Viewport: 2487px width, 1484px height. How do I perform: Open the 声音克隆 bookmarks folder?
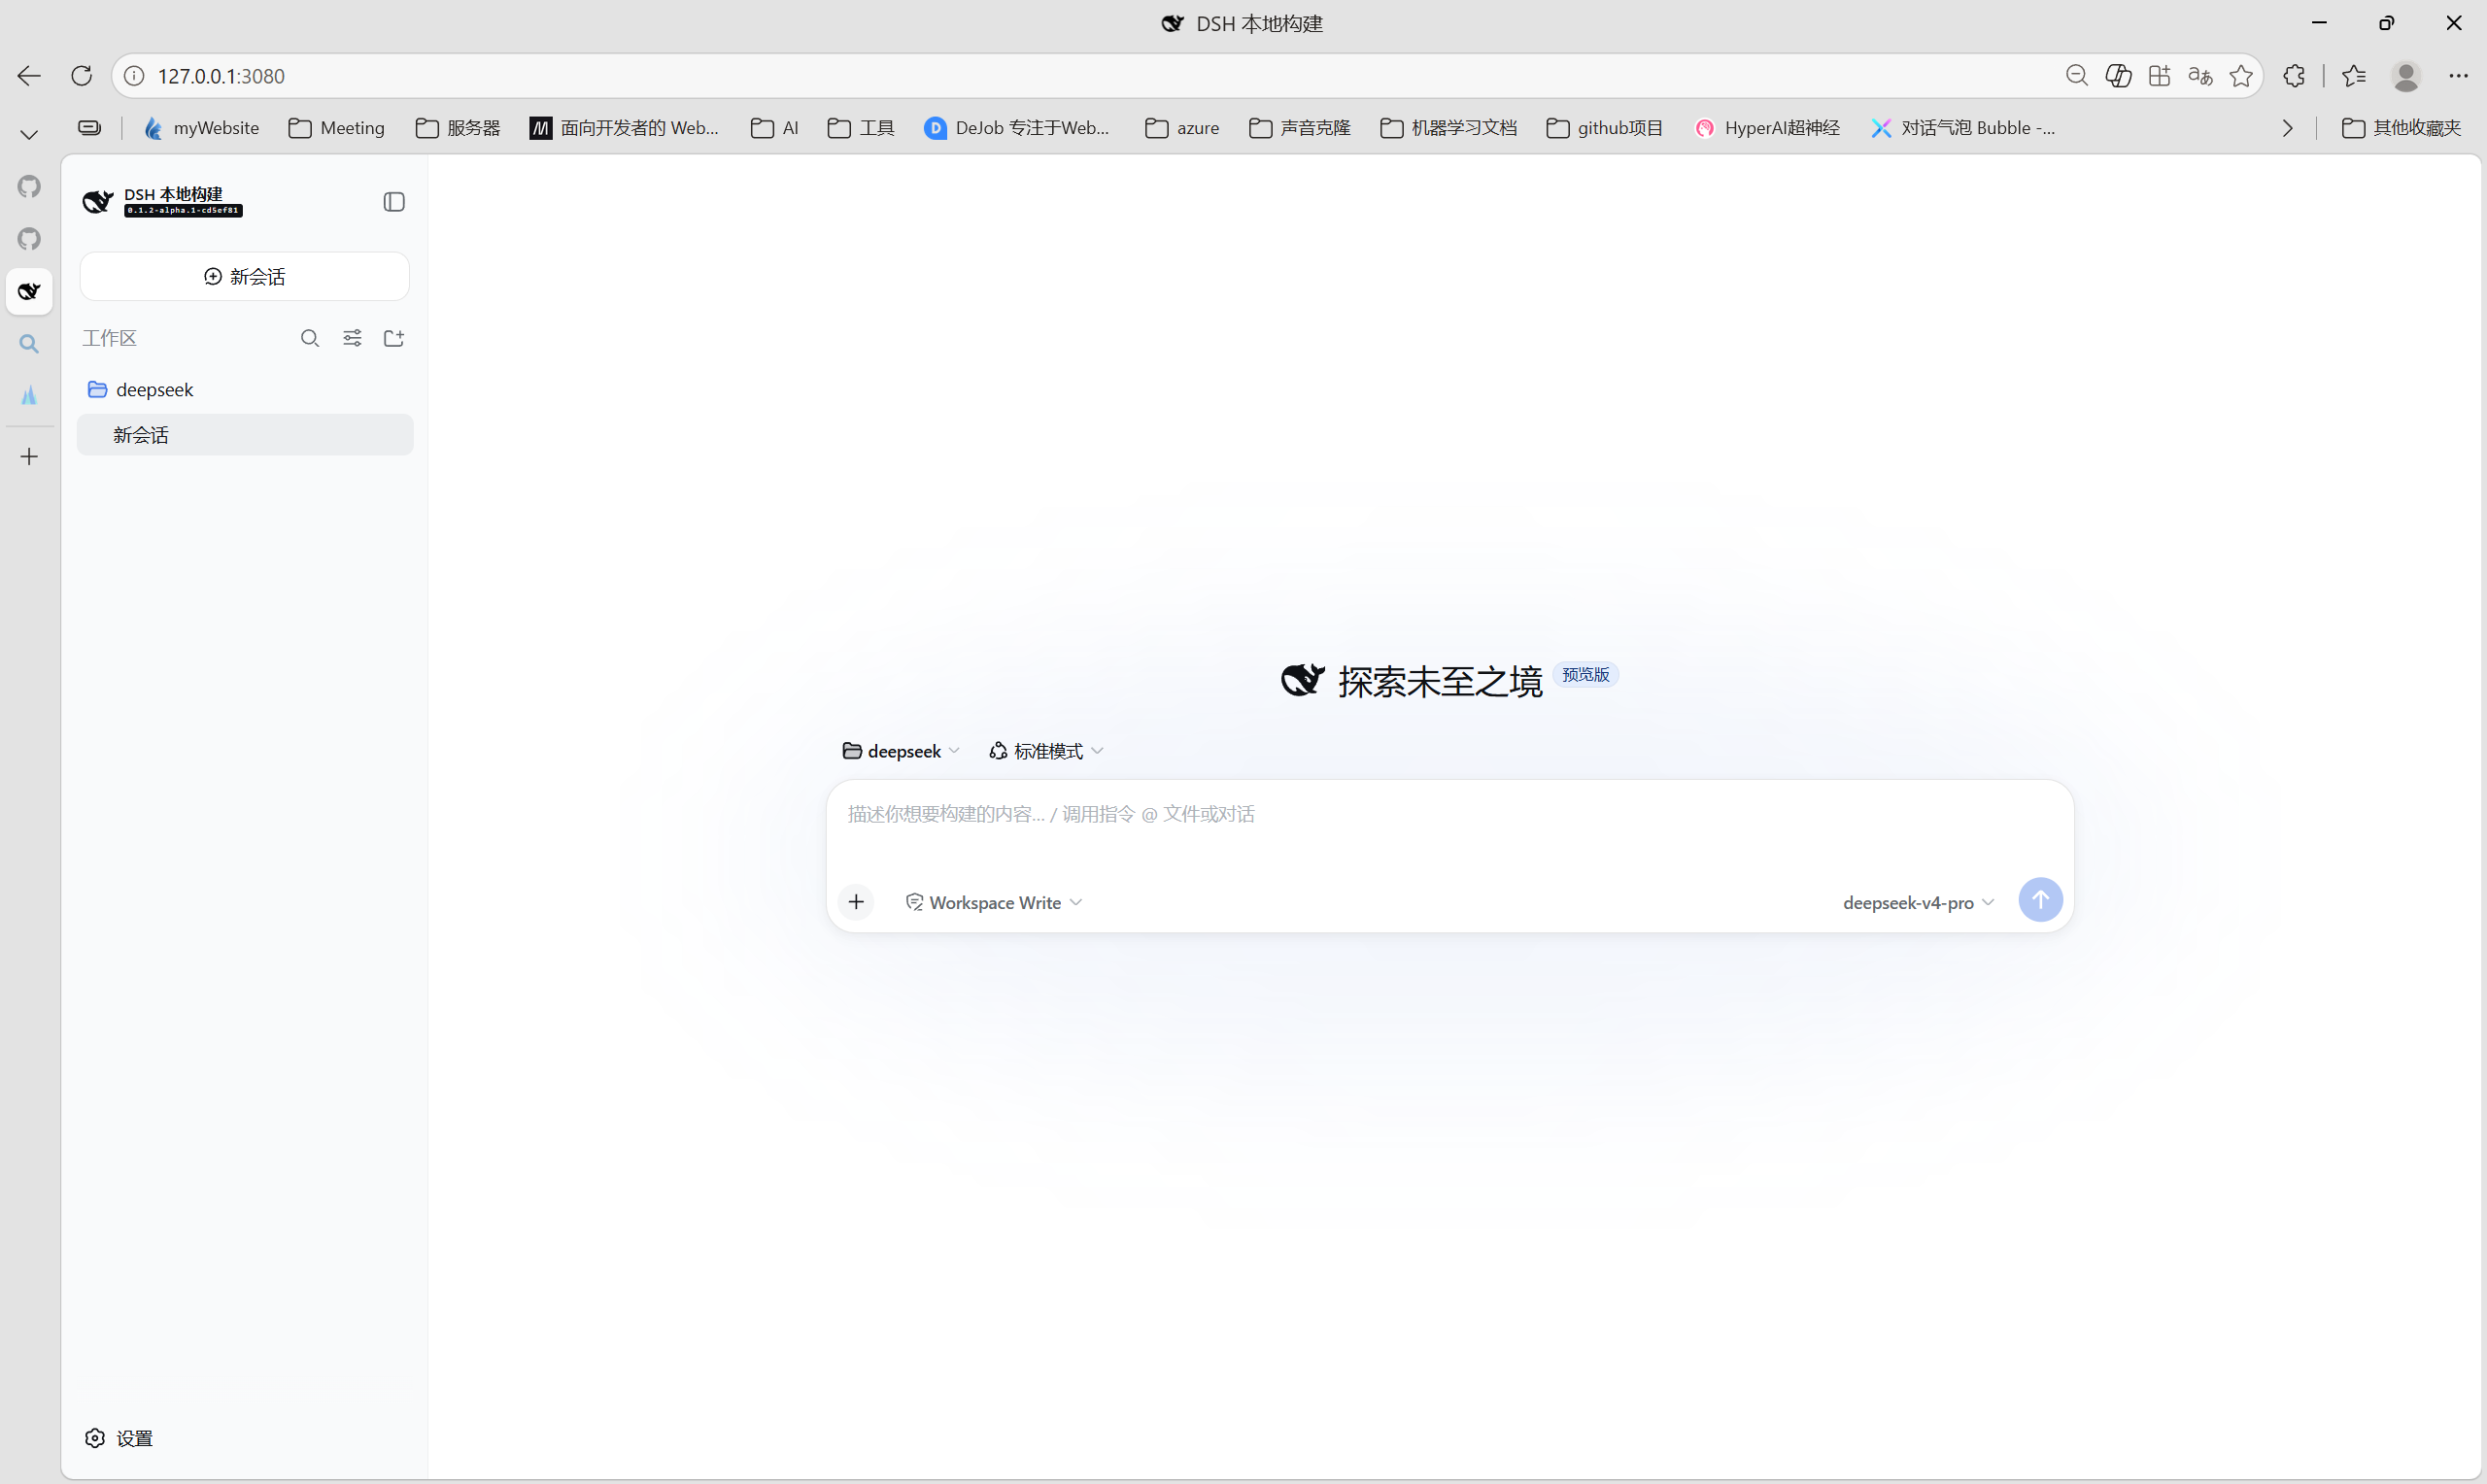(x=1300, y=128)
